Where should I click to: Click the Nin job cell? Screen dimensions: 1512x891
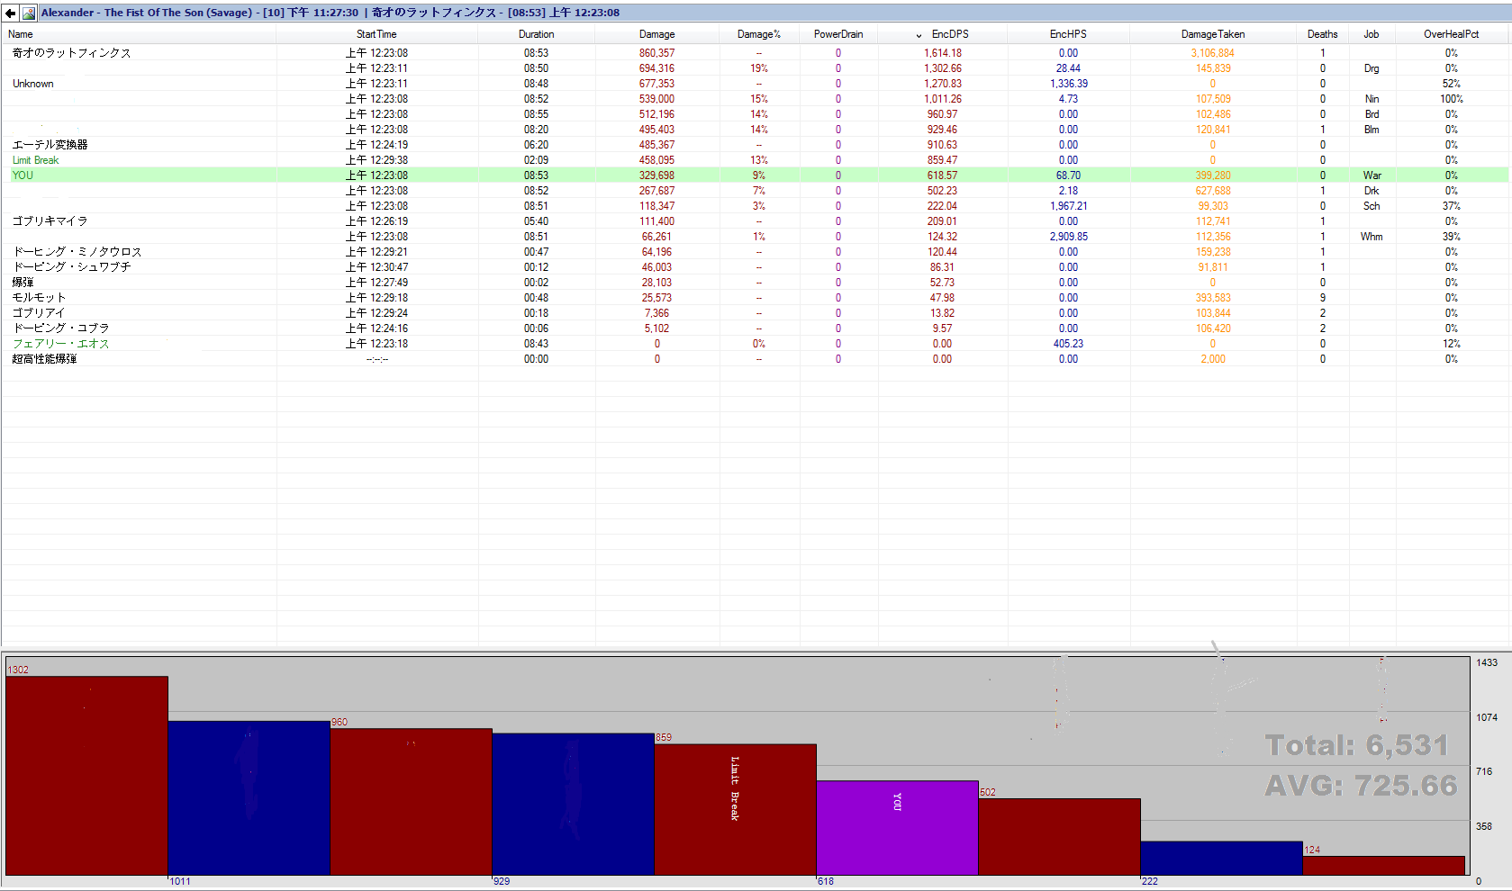(1371, 99)
